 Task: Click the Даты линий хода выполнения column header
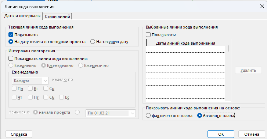tap(185, 43)
